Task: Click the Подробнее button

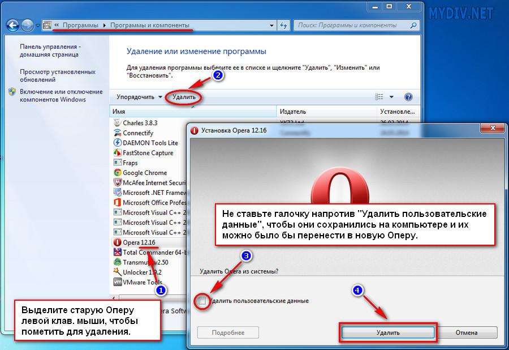Action: (x=228, y=332)
